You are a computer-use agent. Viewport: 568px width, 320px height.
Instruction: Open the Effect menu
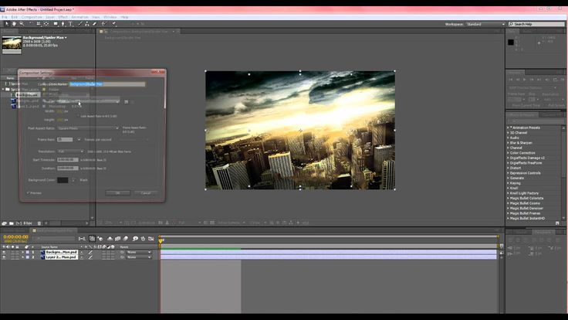(63, 15)
